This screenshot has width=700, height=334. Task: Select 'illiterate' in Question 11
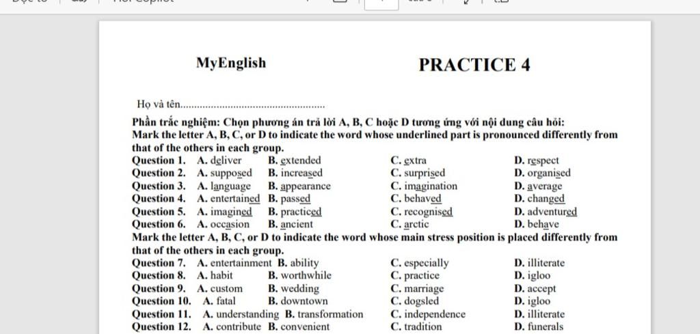click(546, 314)
